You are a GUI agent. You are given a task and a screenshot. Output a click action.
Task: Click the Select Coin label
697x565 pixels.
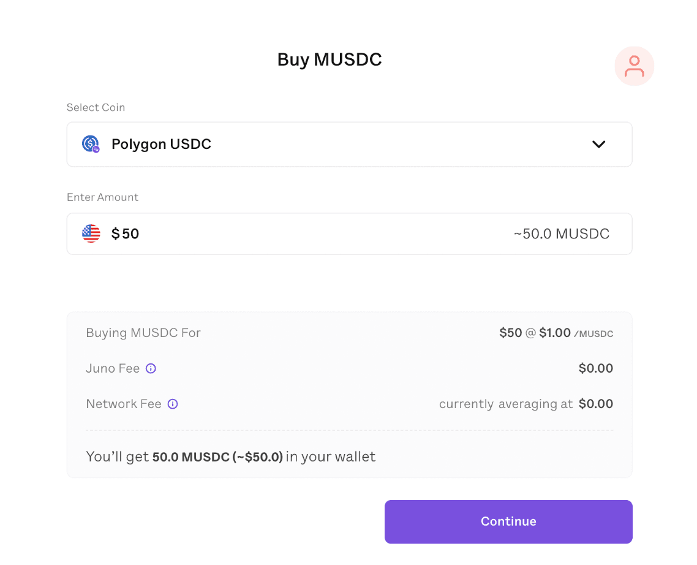[96, 107]
